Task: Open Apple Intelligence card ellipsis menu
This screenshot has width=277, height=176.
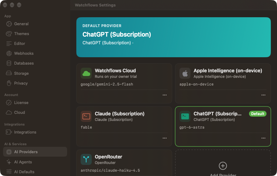Action: point(263,95)
